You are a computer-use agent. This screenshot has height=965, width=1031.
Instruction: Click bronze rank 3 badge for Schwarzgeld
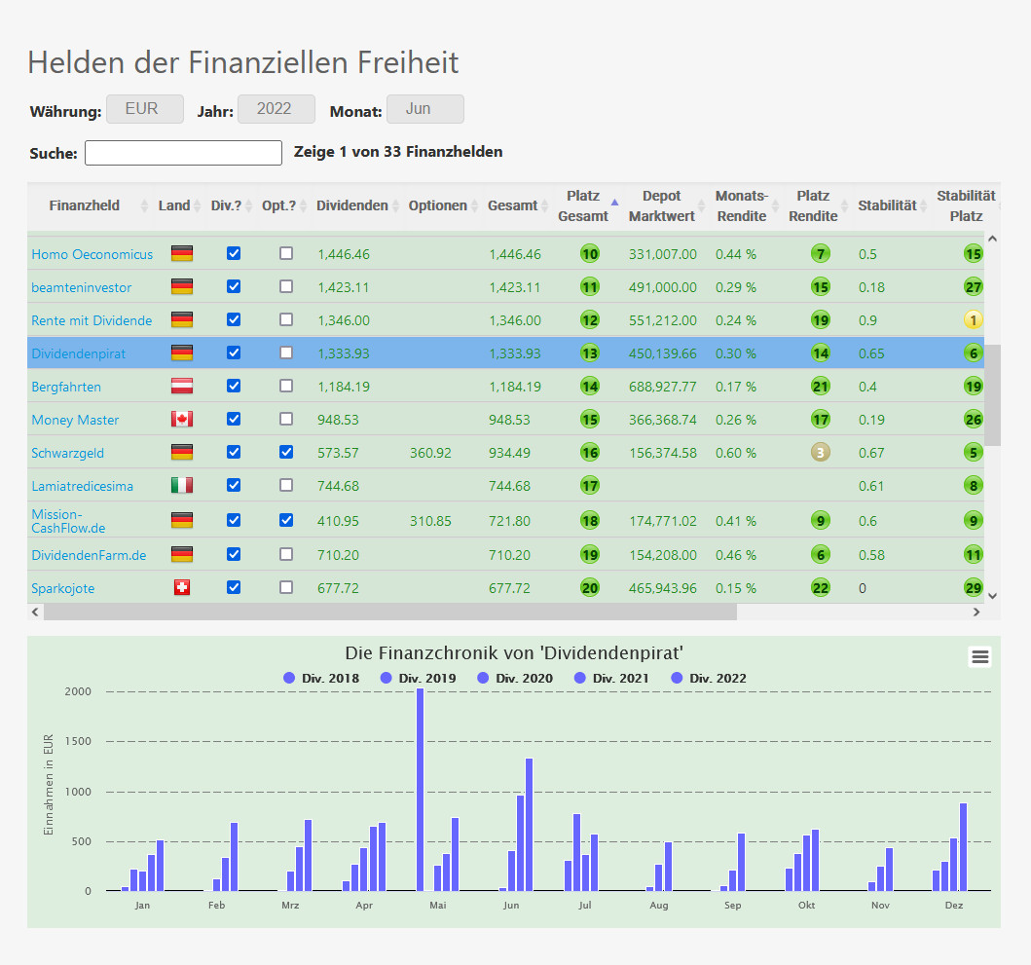point(822,453)
